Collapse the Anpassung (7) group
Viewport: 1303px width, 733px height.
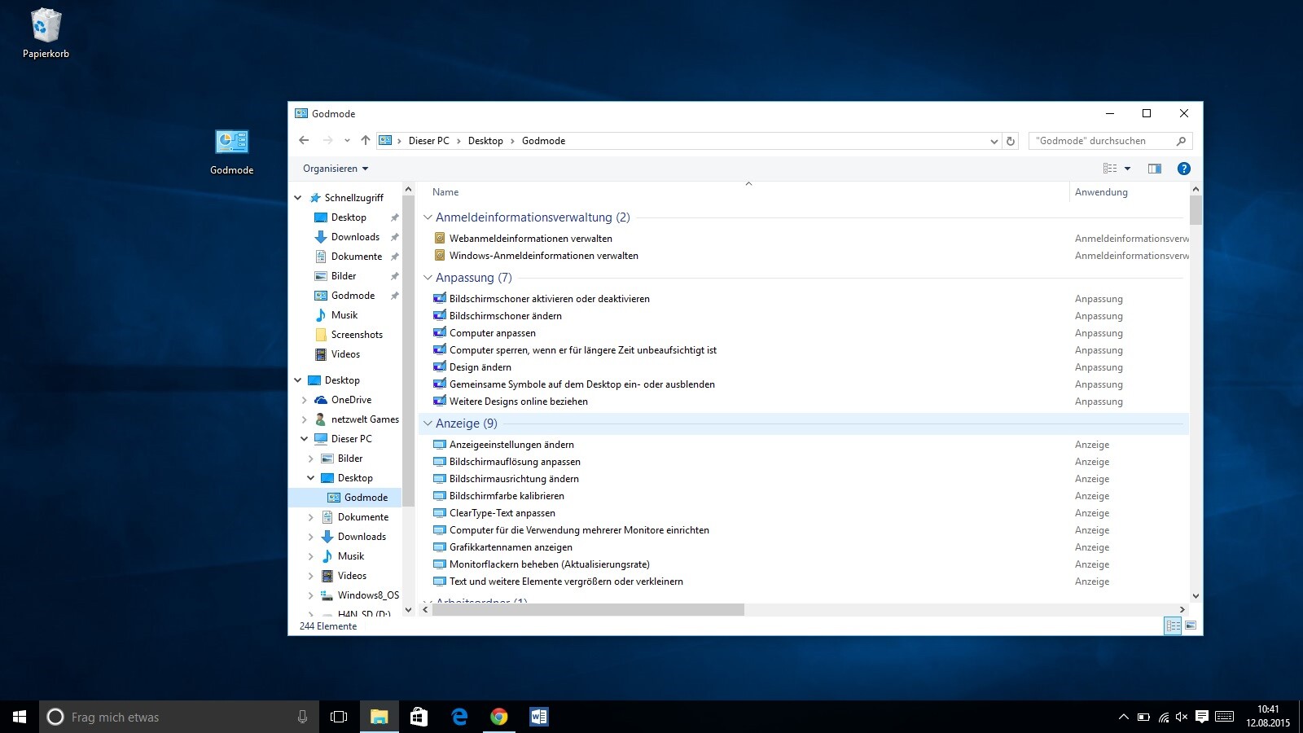click(x=428, y=278)
